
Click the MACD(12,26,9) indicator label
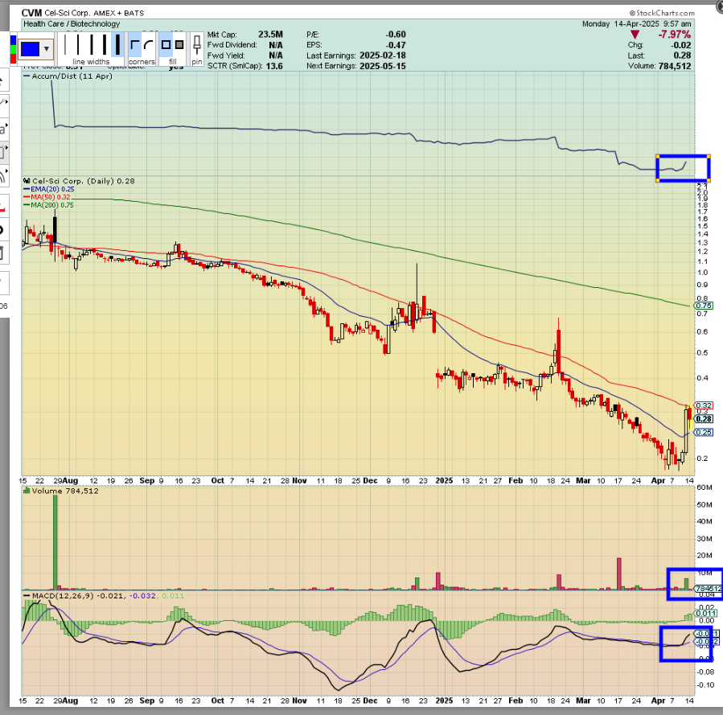coord(63,596)
